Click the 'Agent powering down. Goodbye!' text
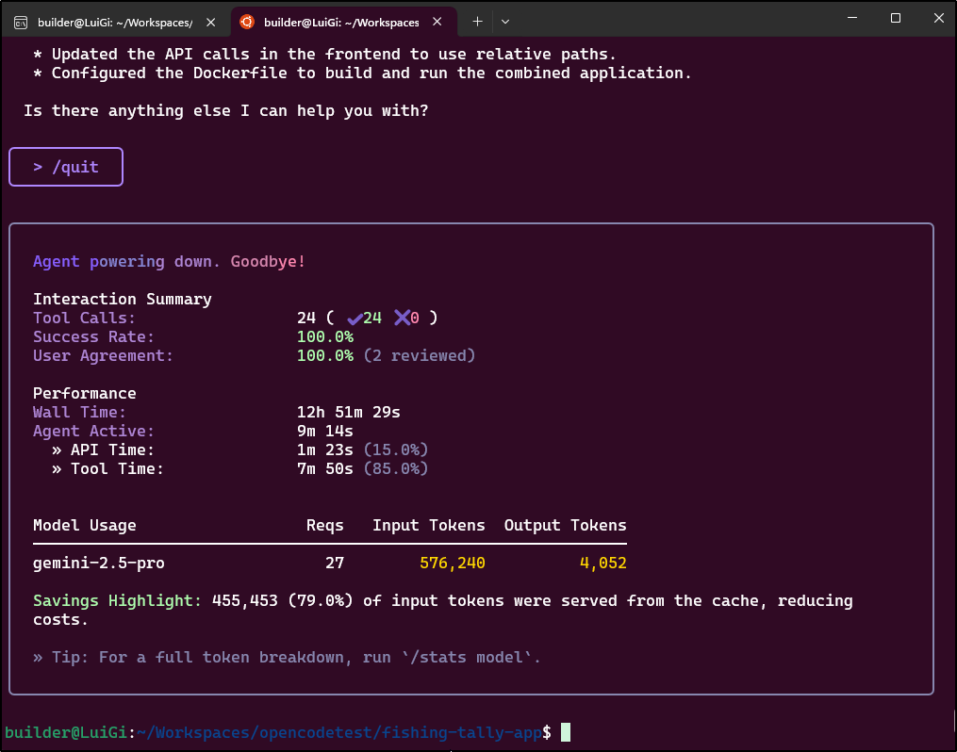This screenshot has height=752, width=957. point(169,262)
